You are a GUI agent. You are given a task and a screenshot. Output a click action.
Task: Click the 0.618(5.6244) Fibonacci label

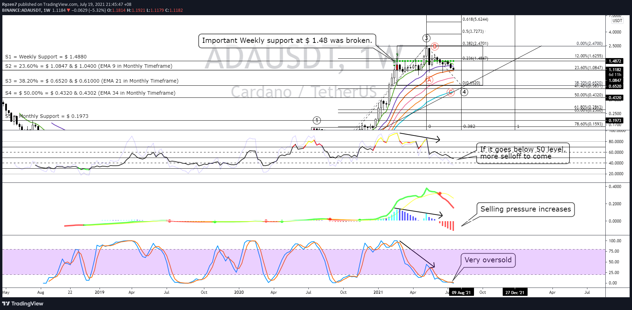475,19
